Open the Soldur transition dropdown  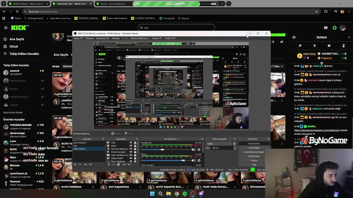[x=219, y=144]
